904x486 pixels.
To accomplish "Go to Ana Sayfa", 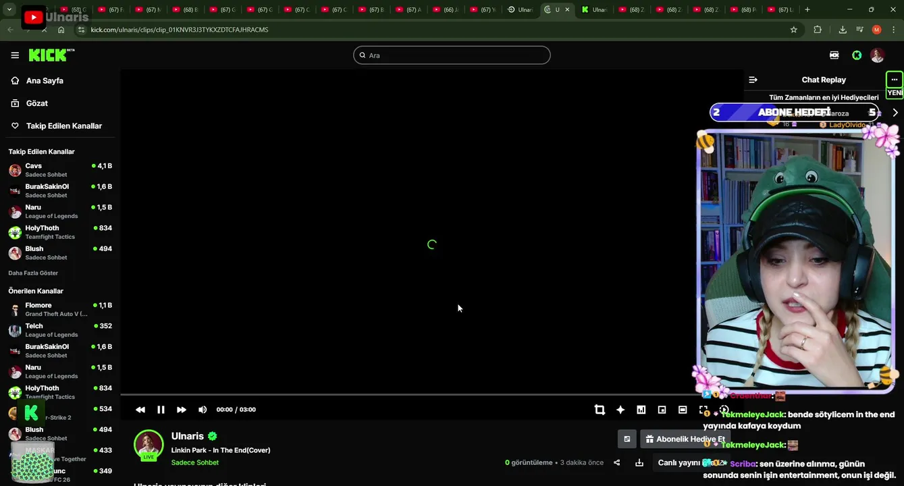I will [x=45, y=80].
